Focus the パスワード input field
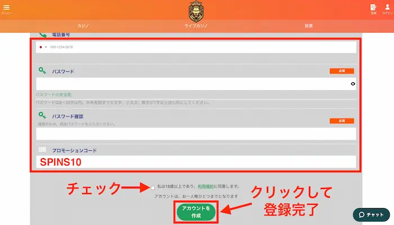The height and width of the screenshot is (225, 394). click(191, 84)
